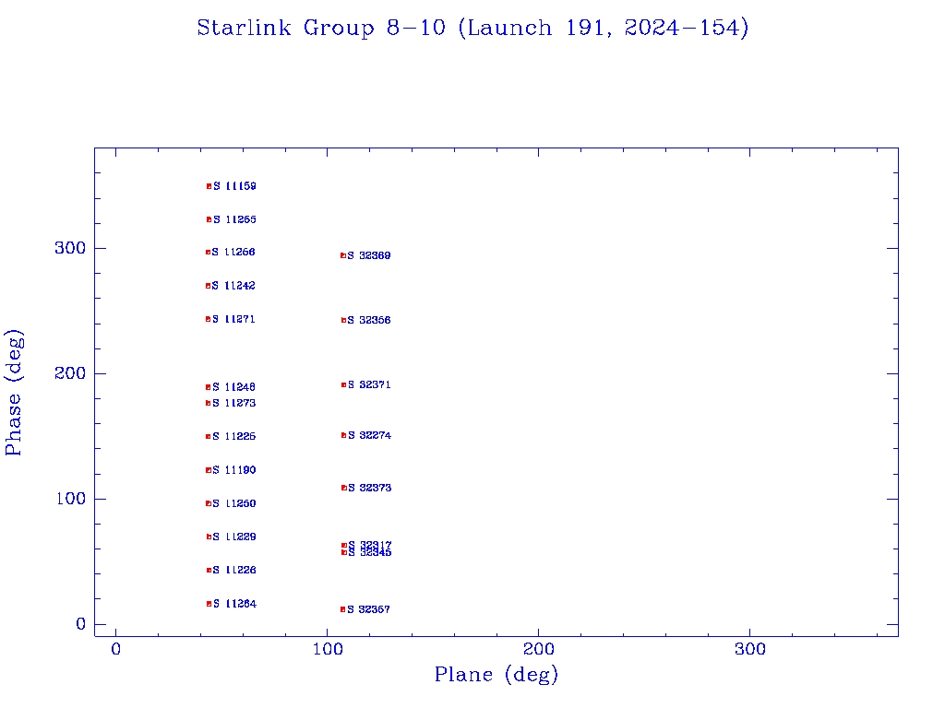Select the S 32371 satellite label
Image resolution: width=945 pixels, height=708 pixels.
tap(369, 384)
